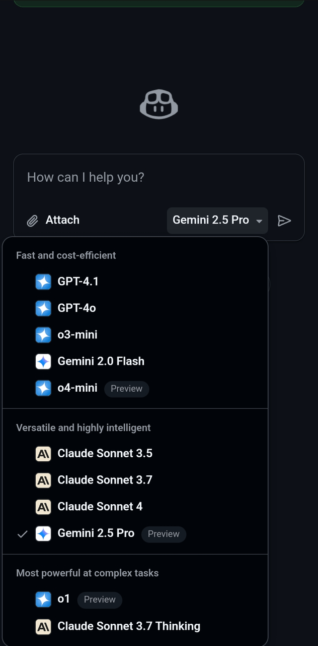Click the model selector dropdown caret
Viewport: 318px width, 646px height.
pos(259,221)
